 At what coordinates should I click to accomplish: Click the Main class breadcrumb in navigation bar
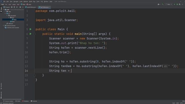(23, 4)
